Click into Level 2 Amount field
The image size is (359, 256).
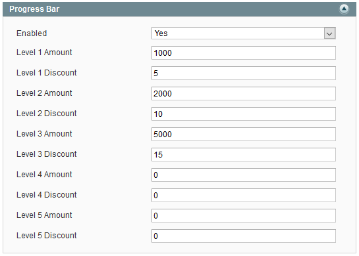244,94
